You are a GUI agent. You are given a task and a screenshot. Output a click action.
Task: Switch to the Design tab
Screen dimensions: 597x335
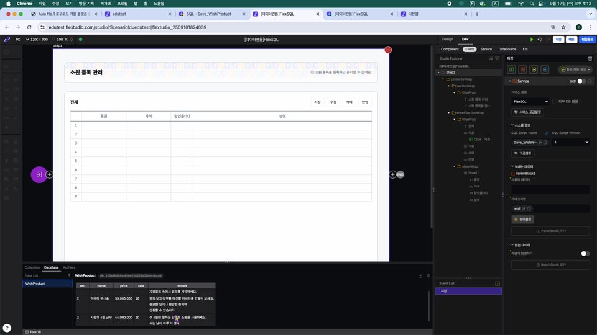[x=447, y=40]
